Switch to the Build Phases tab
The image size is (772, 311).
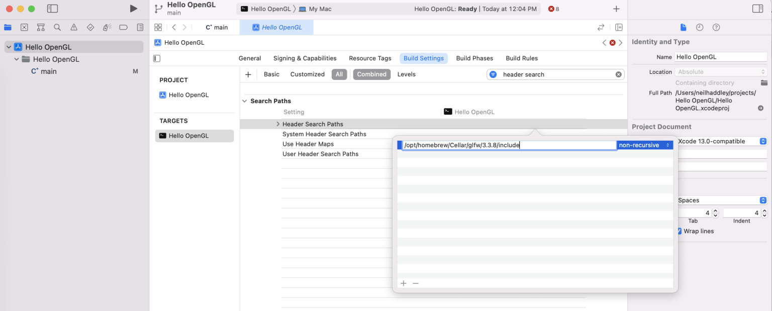point(474,58)
